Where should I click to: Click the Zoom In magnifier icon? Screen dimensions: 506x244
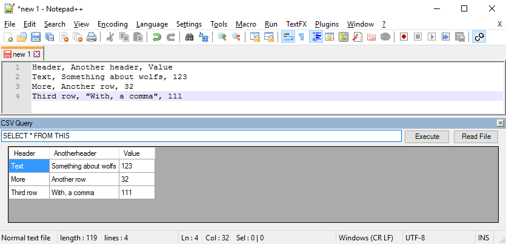(222, 37)
